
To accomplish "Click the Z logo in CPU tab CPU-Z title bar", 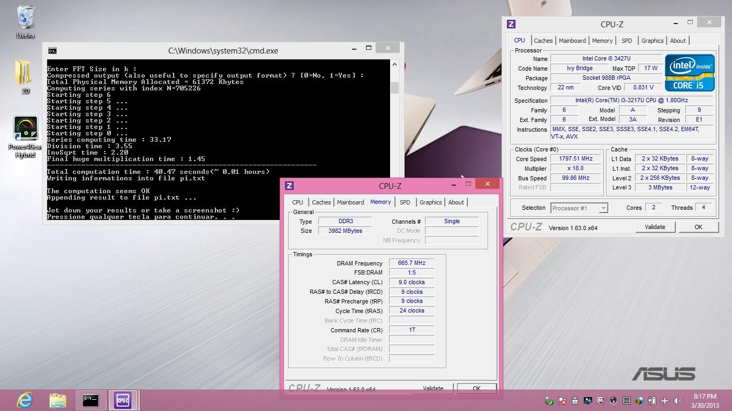I will [511, 24].
